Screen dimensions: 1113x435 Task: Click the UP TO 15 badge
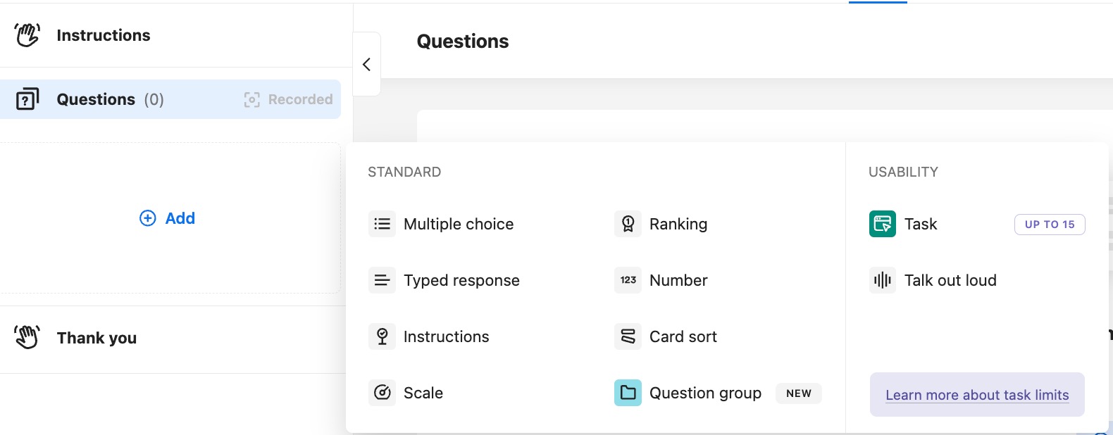(x=1050, y=224)
